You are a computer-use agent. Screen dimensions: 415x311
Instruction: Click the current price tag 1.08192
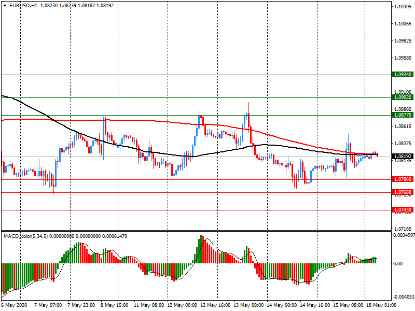403,156
